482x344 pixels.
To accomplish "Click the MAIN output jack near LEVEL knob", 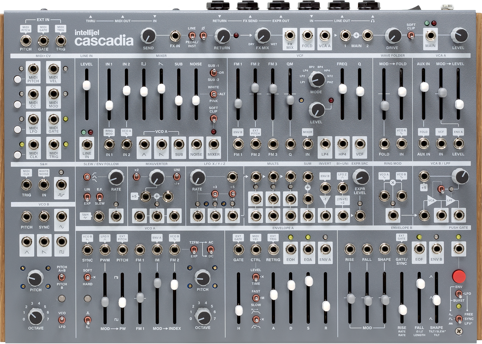I will pos(430,36).
